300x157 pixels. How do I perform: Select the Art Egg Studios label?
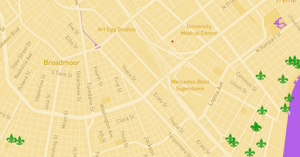pos(117,30)
